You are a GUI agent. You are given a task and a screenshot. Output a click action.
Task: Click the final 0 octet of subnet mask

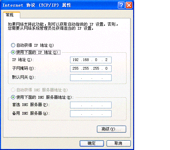pos(106,68)
